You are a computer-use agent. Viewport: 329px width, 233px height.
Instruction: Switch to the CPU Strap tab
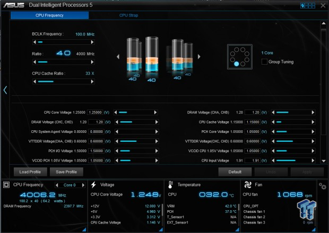(128, 15)
